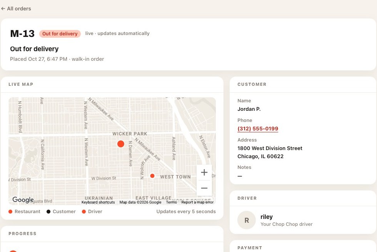Click 'Updates every 5 seconds' text
This screenshot has height=252, width=377.
coord(186,211)
